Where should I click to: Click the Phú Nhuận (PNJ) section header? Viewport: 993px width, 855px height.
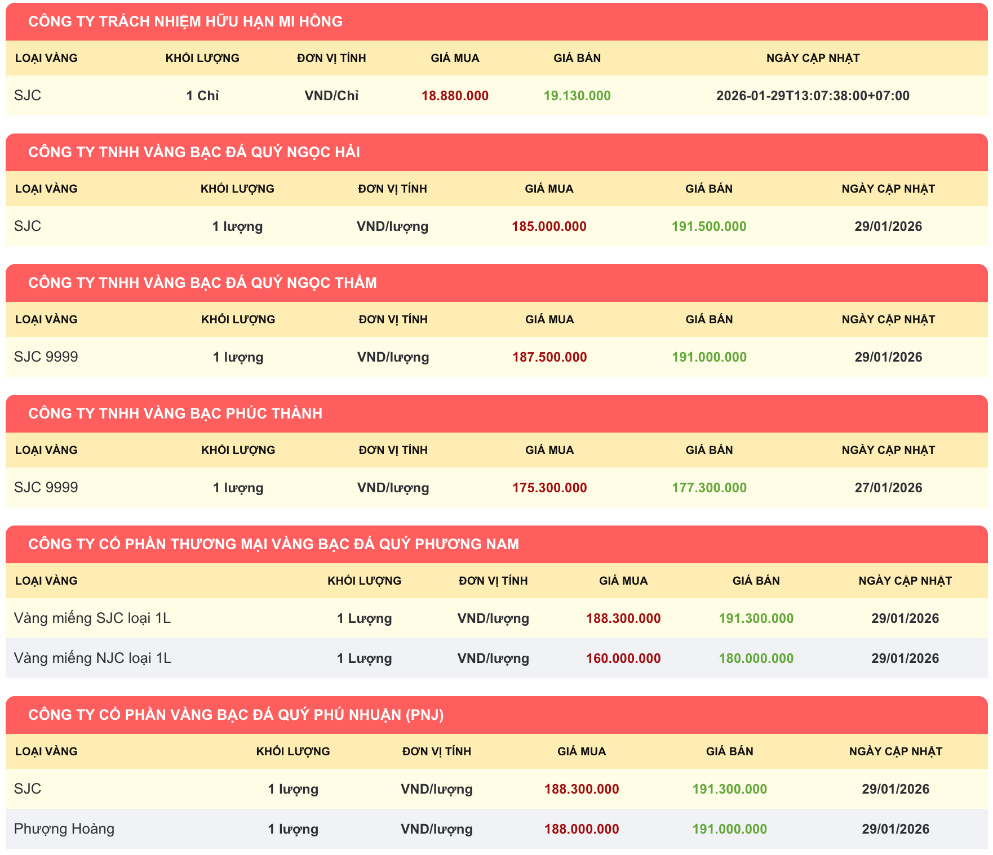click(x=236, y=715)
